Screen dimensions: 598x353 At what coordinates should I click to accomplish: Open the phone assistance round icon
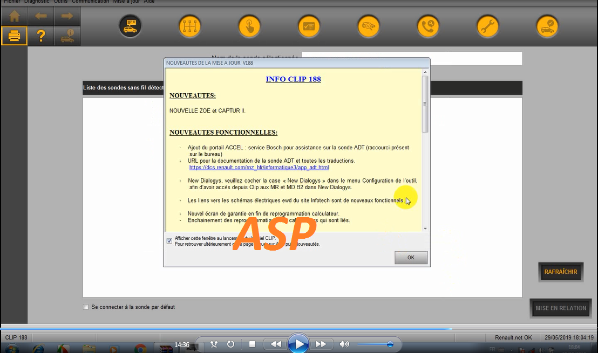pyautogui.click(x=428, y=26)
